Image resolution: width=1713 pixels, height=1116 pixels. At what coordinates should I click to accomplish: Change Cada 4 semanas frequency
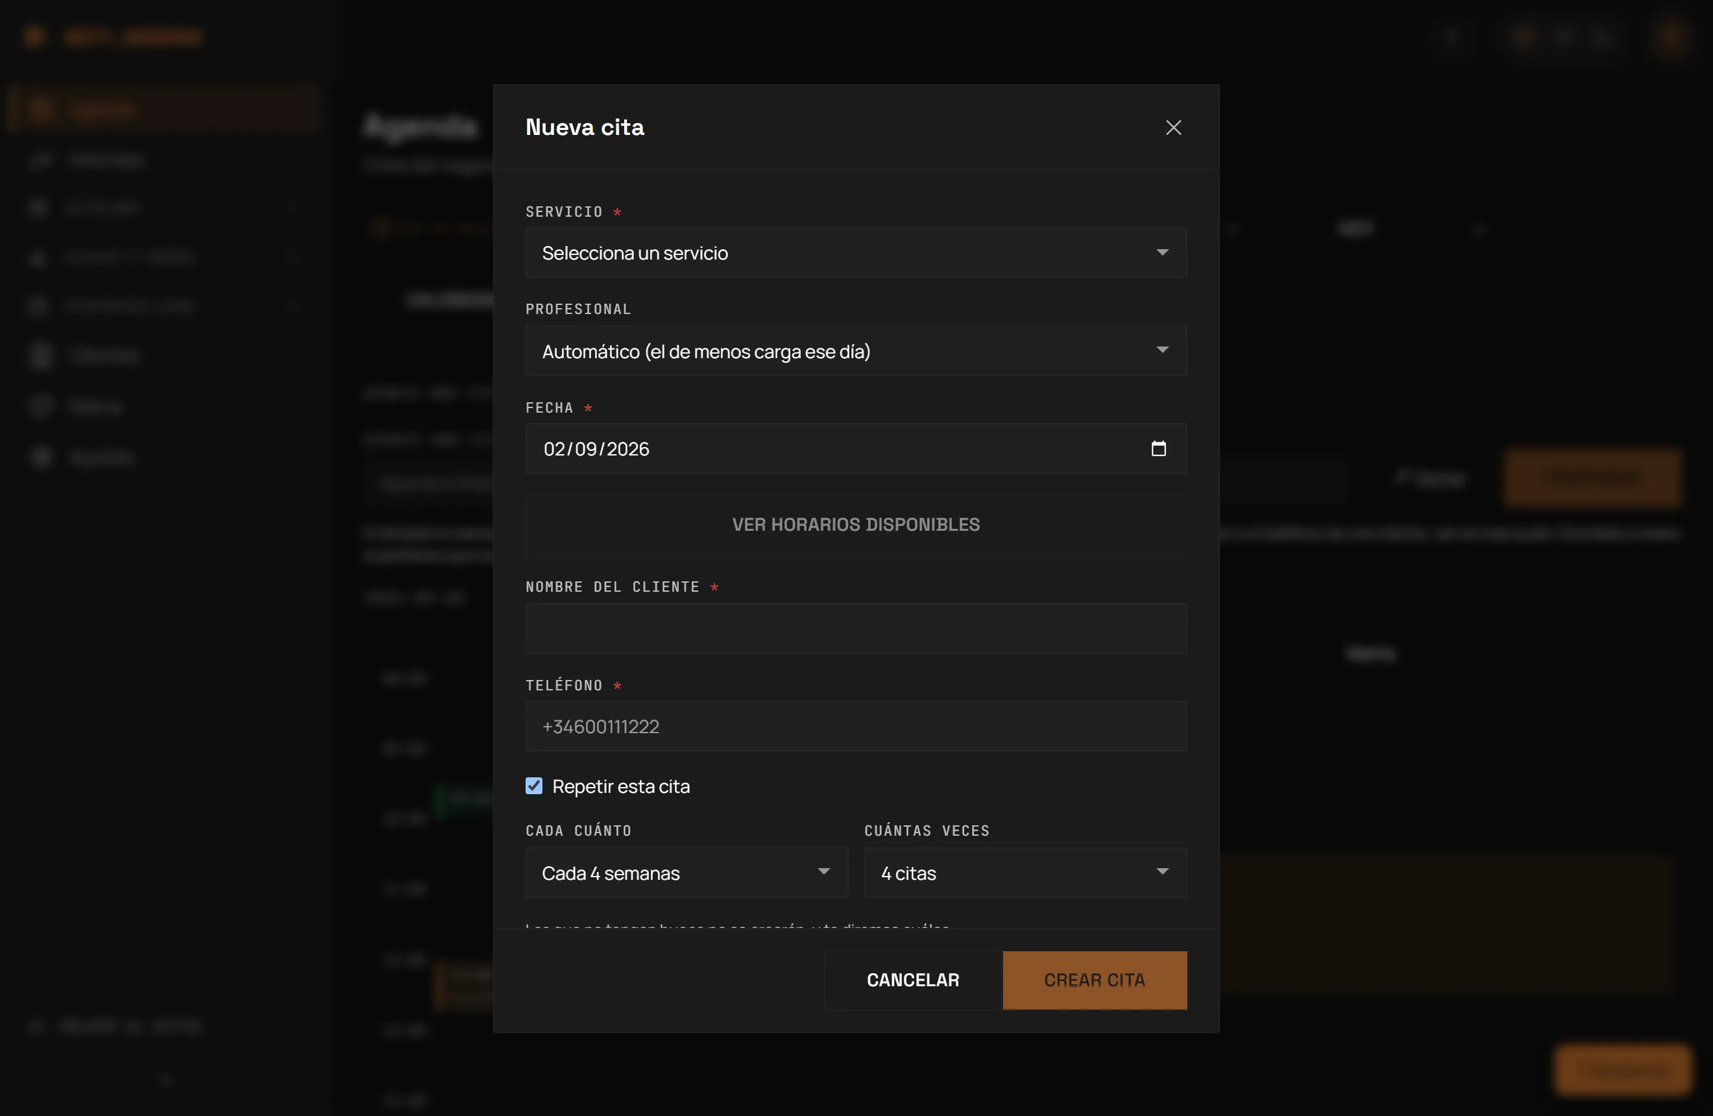click(686, 873)
